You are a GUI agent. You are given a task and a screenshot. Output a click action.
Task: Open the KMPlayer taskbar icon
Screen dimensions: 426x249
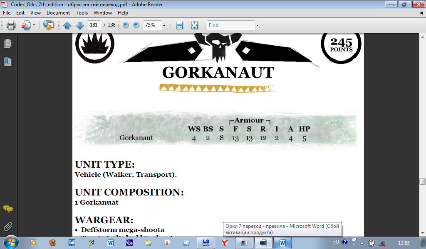(72, 243)
